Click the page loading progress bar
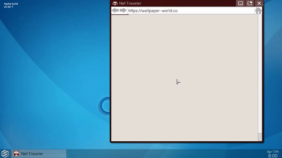 (120, 14)
